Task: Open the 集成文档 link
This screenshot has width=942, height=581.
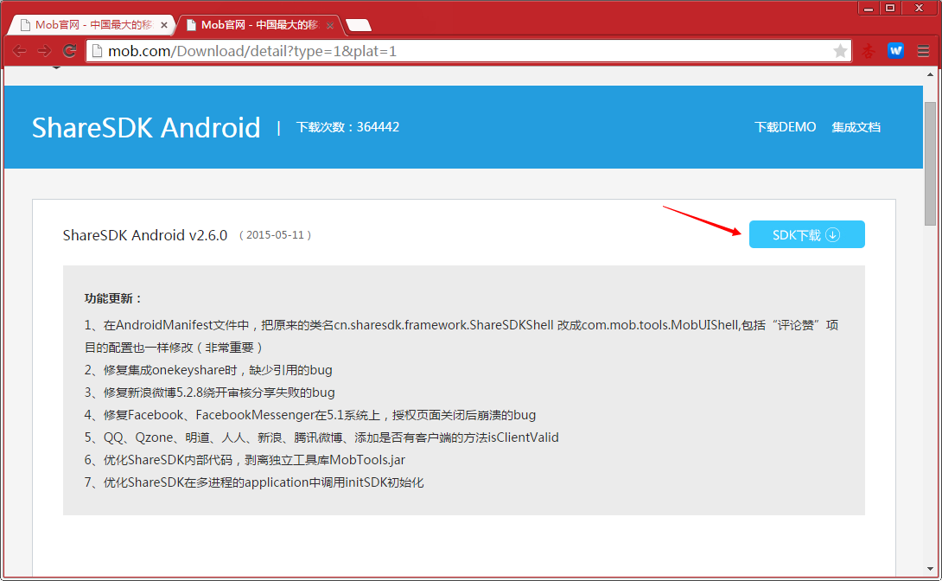Action: pyautogui.click(x=856, y=127)
